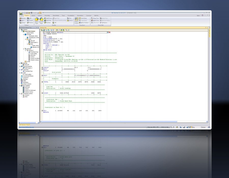The image size is (229, 178).
Task: Click the Trim tool
Action: click(69, 18)
